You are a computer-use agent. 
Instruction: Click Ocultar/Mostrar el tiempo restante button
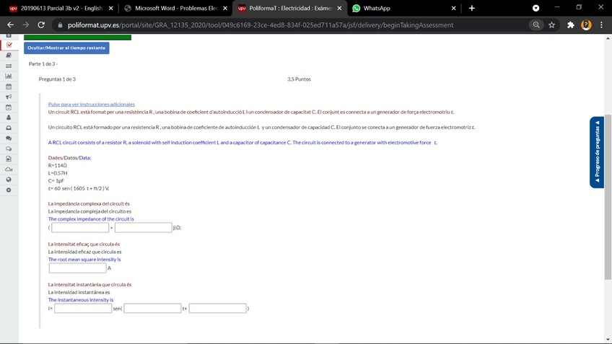tap(66, 48)
